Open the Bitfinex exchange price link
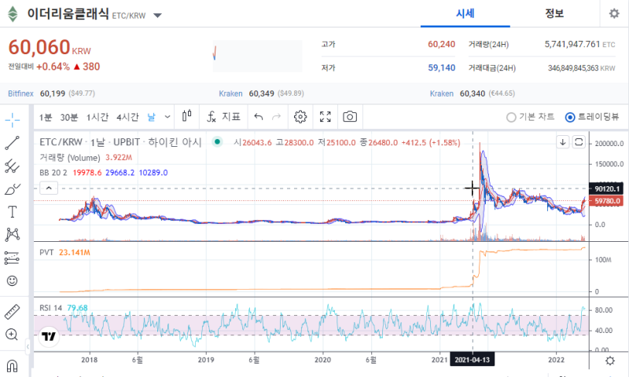 (x=20, y=93)
